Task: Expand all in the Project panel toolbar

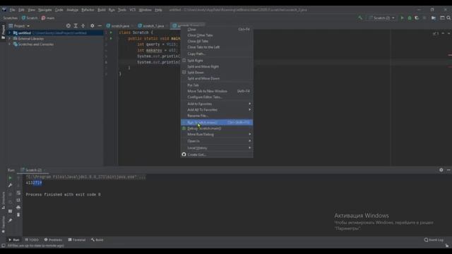Action: pyautogui.click(x=76, y=26)
